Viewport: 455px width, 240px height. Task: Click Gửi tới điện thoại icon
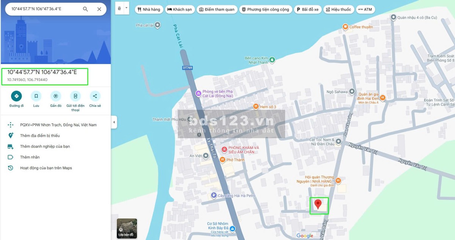(x=75, y=96)
